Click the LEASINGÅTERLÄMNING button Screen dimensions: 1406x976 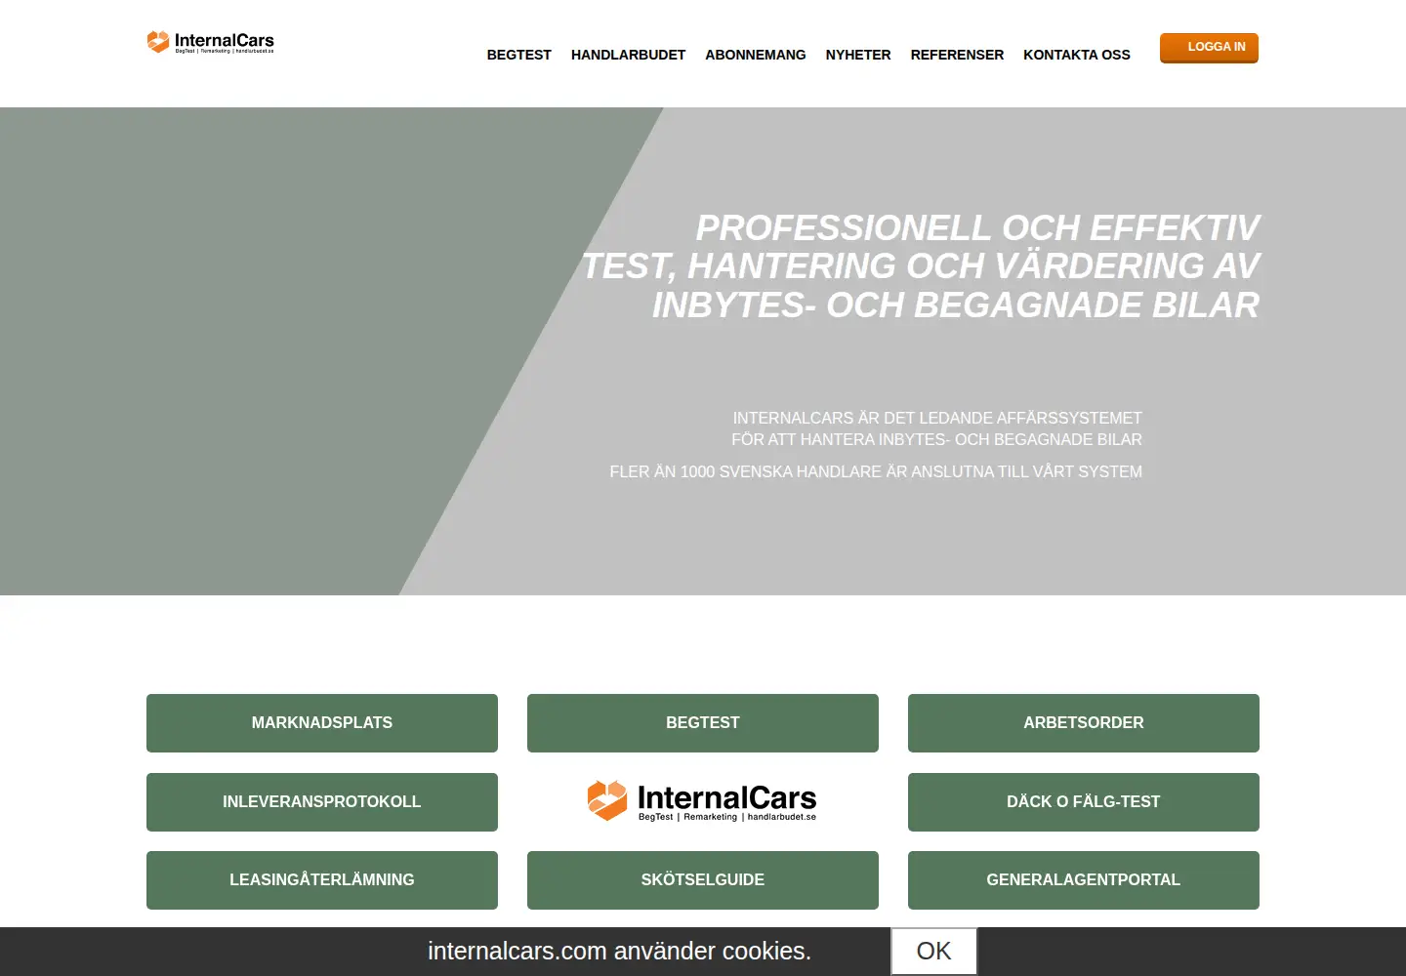(322, 880)
